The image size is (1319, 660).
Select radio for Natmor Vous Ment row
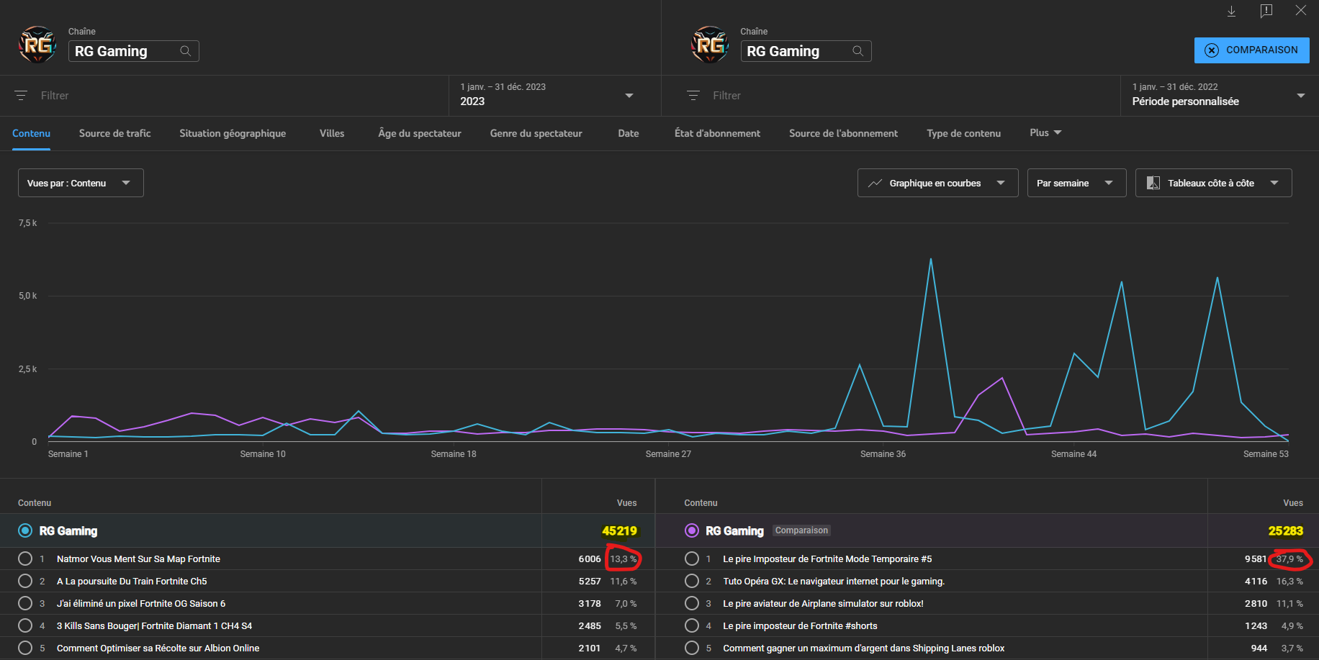coord(25,559)
